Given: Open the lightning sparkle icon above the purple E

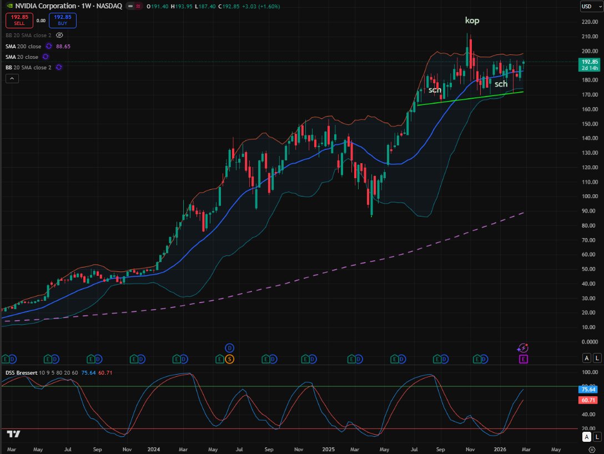Looking at the screenshot, I should [522, 348].
